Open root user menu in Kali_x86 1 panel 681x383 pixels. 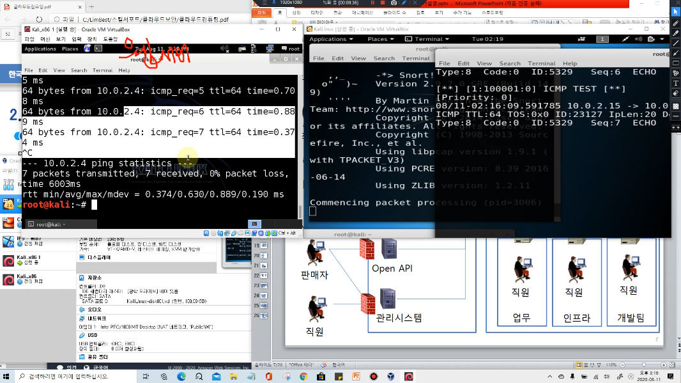click(291, 49)
